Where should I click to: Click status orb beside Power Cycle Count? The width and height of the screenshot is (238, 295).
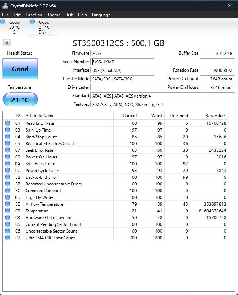[7, 170]
